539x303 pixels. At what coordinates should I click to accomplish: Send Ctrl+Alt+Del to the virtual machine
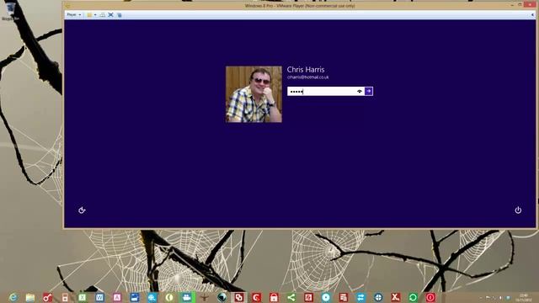(103, 15)
